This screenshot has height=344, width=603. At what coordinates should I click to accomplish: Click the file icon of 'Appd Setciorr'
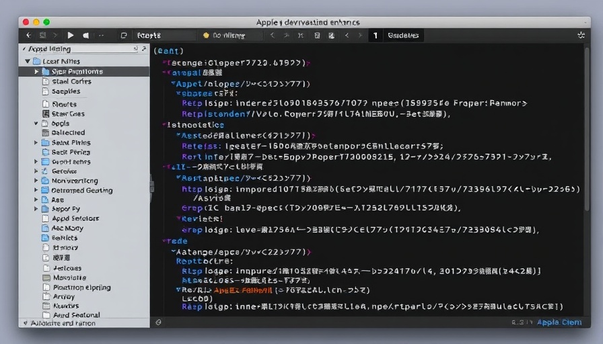pos(45,218)
